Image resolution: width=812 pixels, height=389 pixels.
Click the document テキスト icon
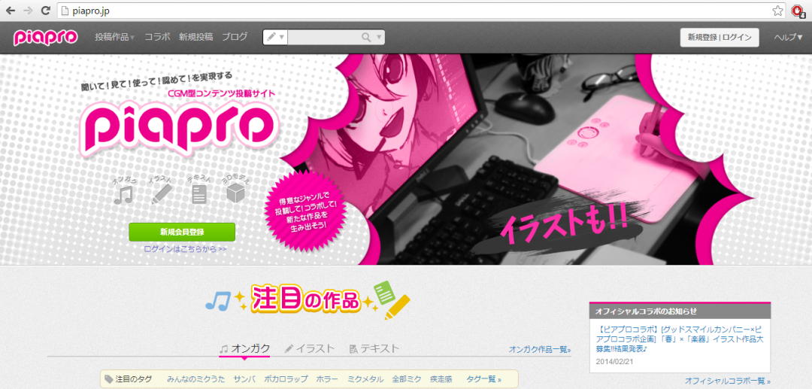pos(199,194)
